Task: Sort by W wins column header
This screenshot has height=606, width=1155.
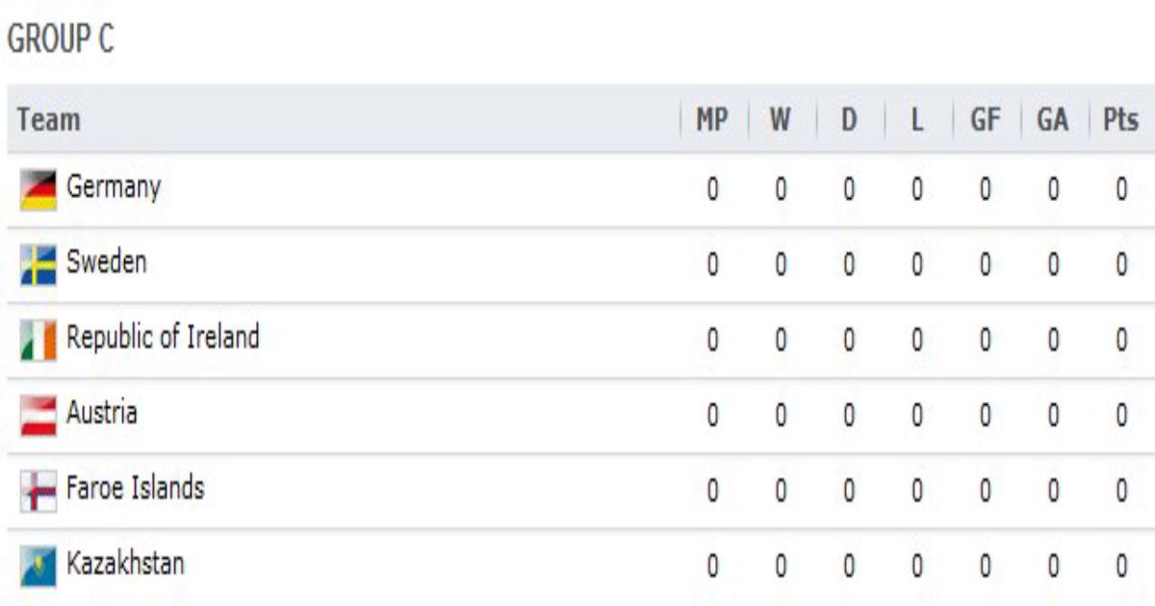Action: pos(781,120)
